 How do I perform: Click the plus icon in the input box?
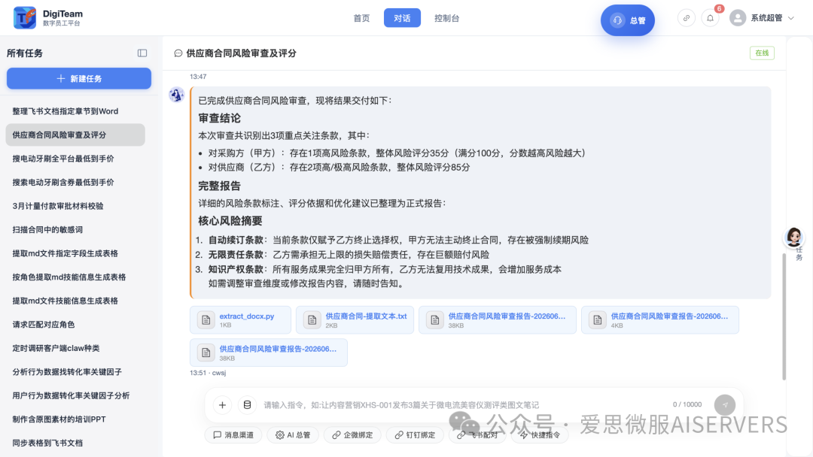pos(222,404)
